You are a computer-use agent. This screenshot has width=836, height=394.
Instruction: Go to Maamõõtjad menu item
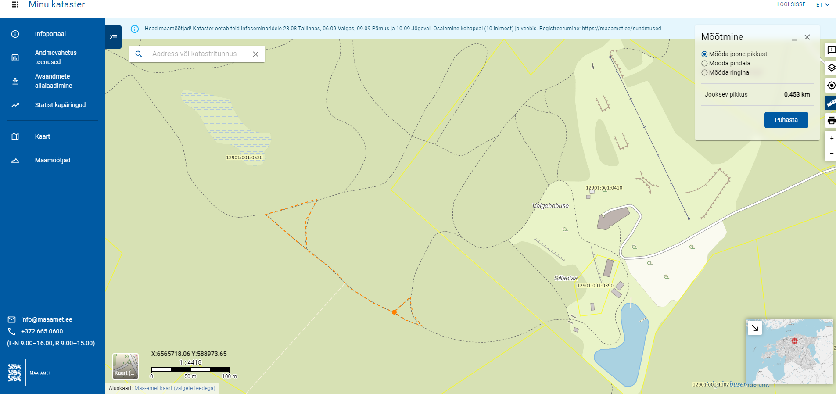53,160
